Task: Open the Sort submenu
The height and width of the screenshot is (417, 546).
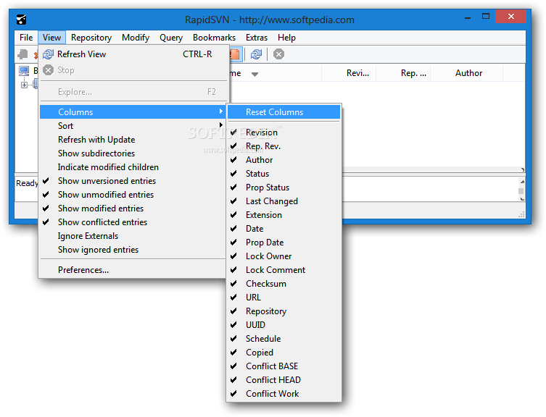Action: [x=133, y=125]
